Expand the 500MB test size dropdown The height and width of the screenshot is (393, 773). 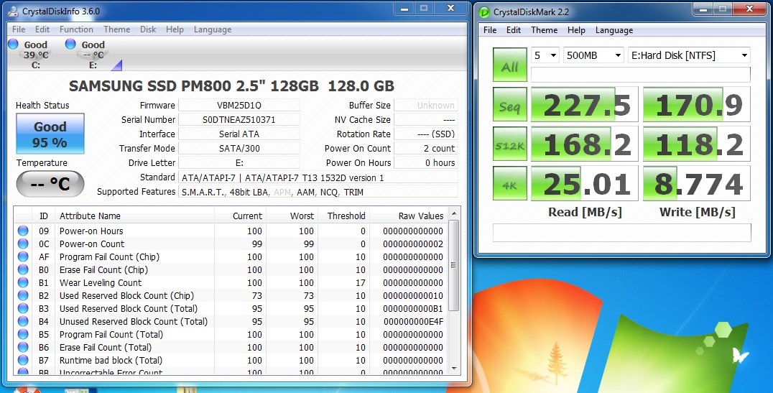[593, 55]
